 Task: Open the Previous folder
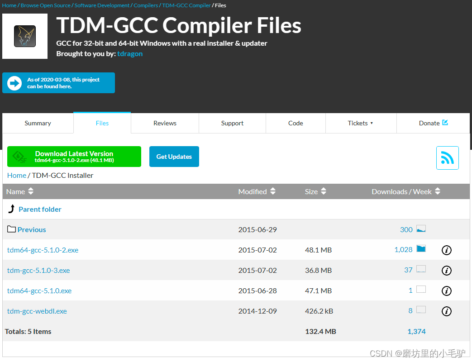click(32, 229)
